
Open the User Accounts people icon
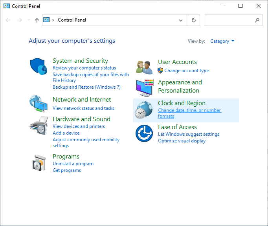tap(145, 67)
